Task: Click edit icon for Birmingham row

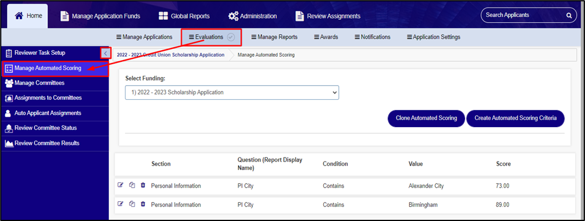Action: 120,204
